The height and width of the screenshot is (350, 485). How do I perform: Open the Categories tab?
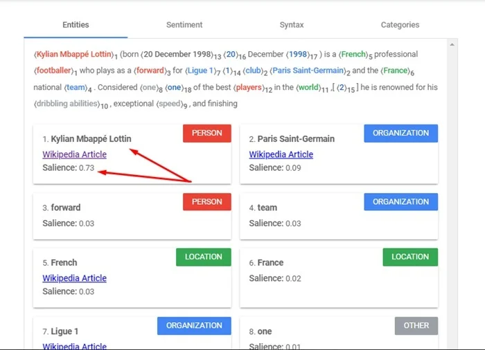click(400, 25)
